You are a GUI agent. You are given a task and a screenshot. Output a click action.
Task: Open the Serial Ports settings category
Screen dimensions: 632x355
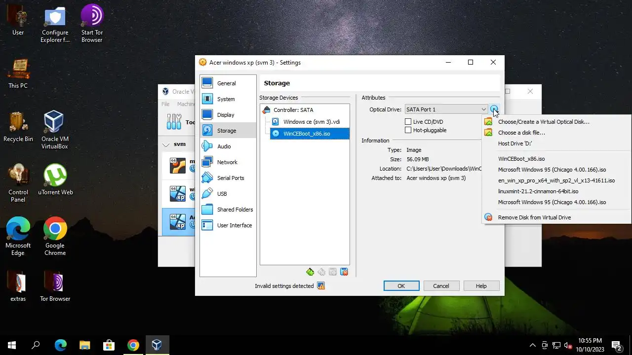(228, 178)
